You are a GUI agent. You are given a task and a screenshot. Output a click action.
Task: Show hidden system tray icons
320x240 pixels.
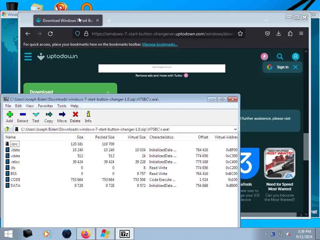coord(266,234)
